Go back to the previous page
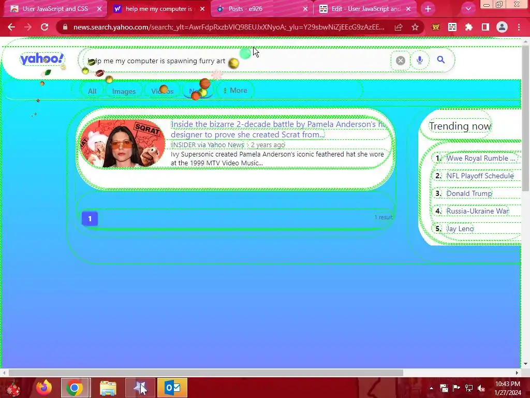530x398 pixels. [11, 27]
